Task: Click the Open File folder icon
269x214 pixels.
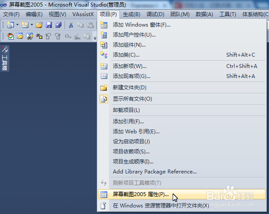Action: click(39, 25)
